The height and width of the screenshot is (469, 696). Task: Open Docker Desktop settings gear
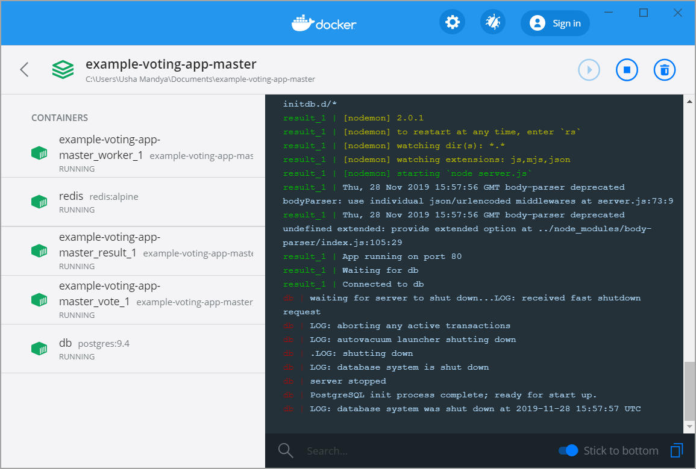[452, 22]
